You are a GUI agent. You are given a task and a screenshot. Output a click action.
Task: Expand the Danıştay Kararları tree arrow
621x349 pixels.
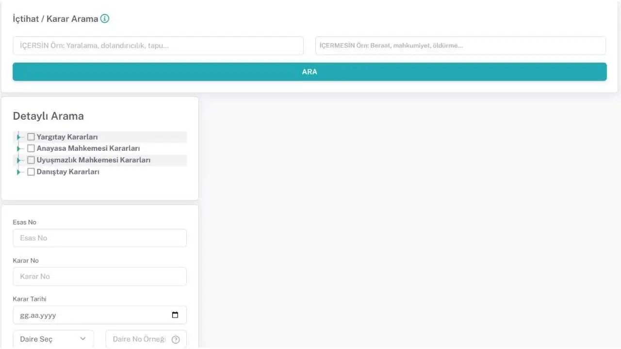(18, 172)
